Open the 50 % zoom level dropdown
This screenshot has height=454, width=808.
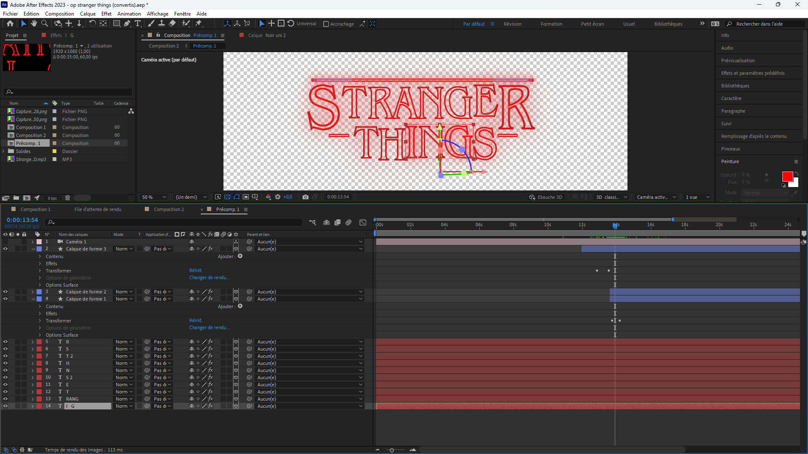154,197
